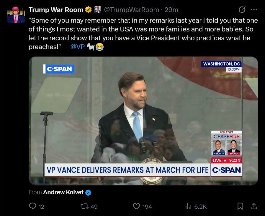Viewport: 265px width, 216px height.
Task: Open post analytics via the bar chart icon
Action: point(188,206)
